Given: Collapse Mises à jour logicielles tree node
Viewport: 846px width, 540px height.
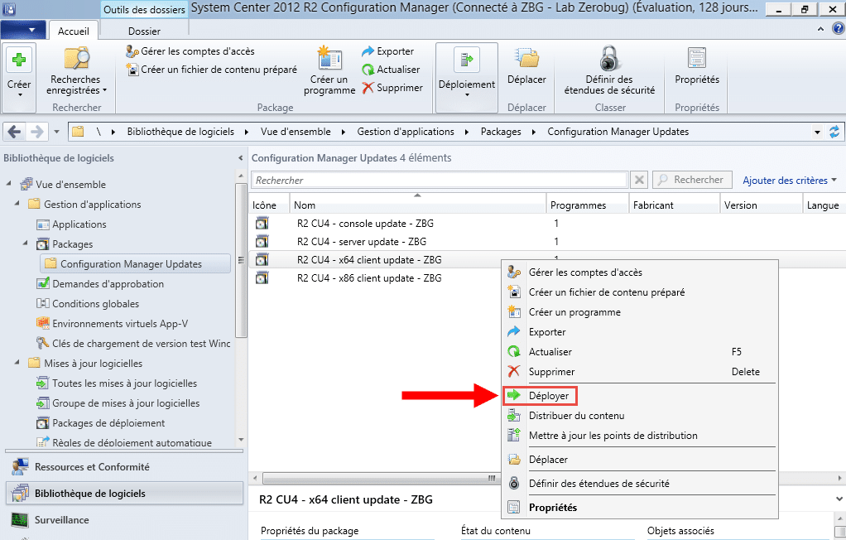Looking at the screenshot, I should coord(17,364).
